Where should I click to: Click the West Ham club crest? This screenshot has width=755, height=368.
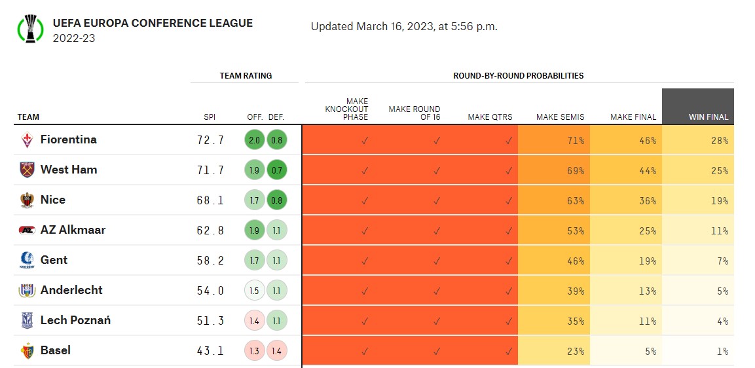coord(27,170)
